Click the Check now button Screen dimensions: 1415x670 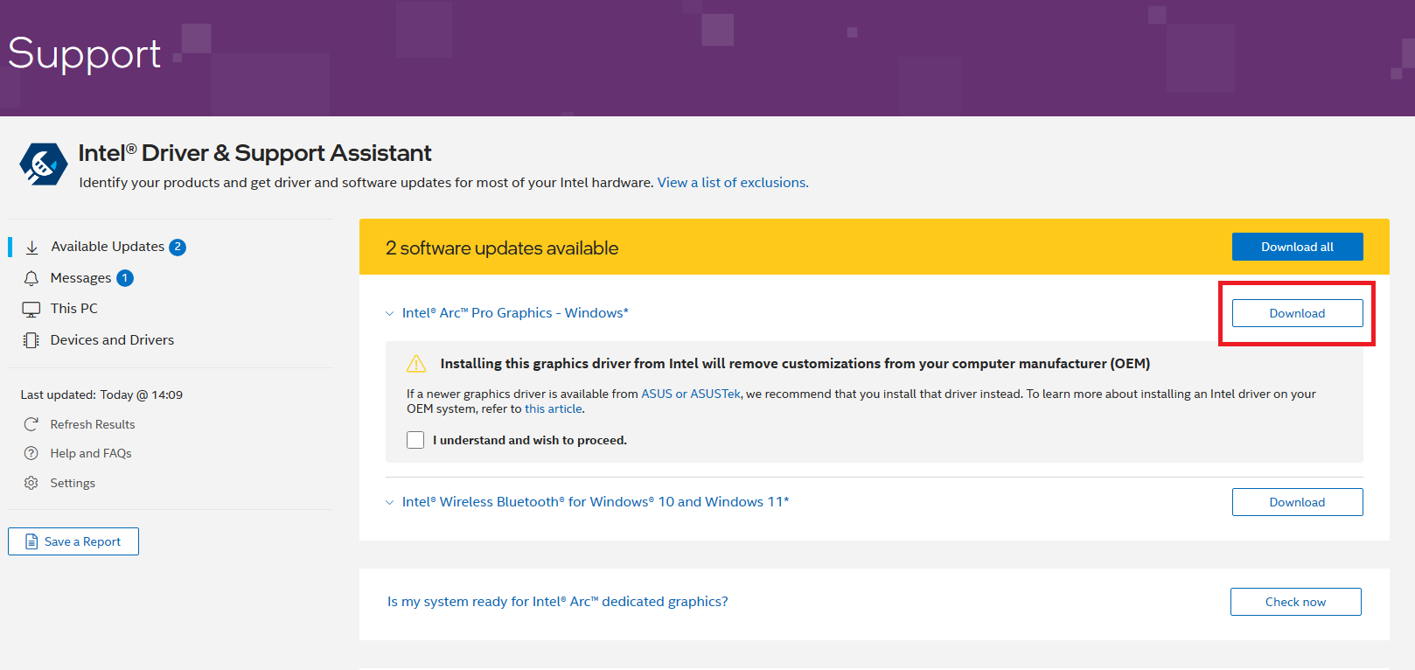point(1295,602)
